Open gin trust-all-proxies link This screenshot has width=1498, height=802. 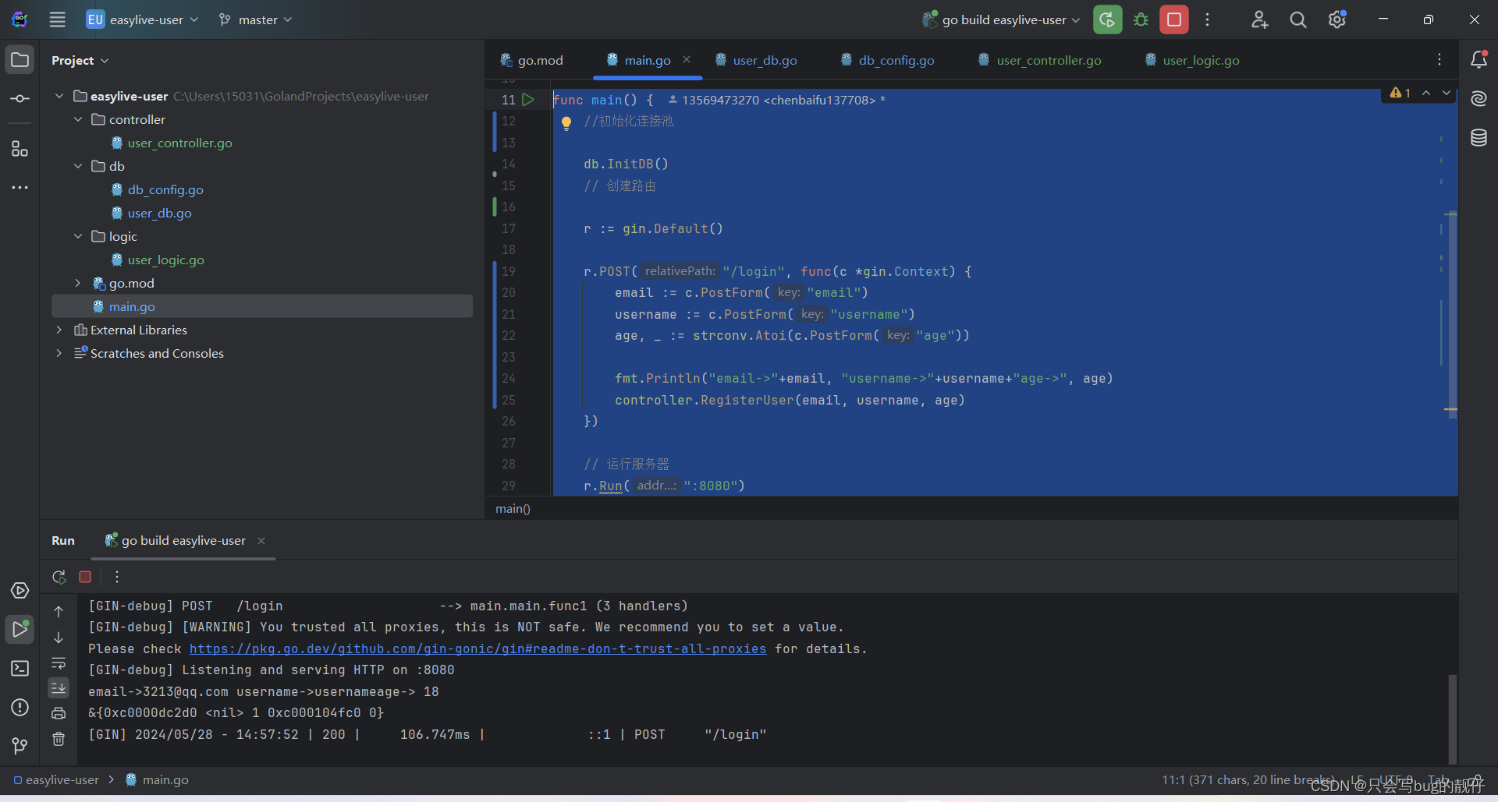point(477,648)
